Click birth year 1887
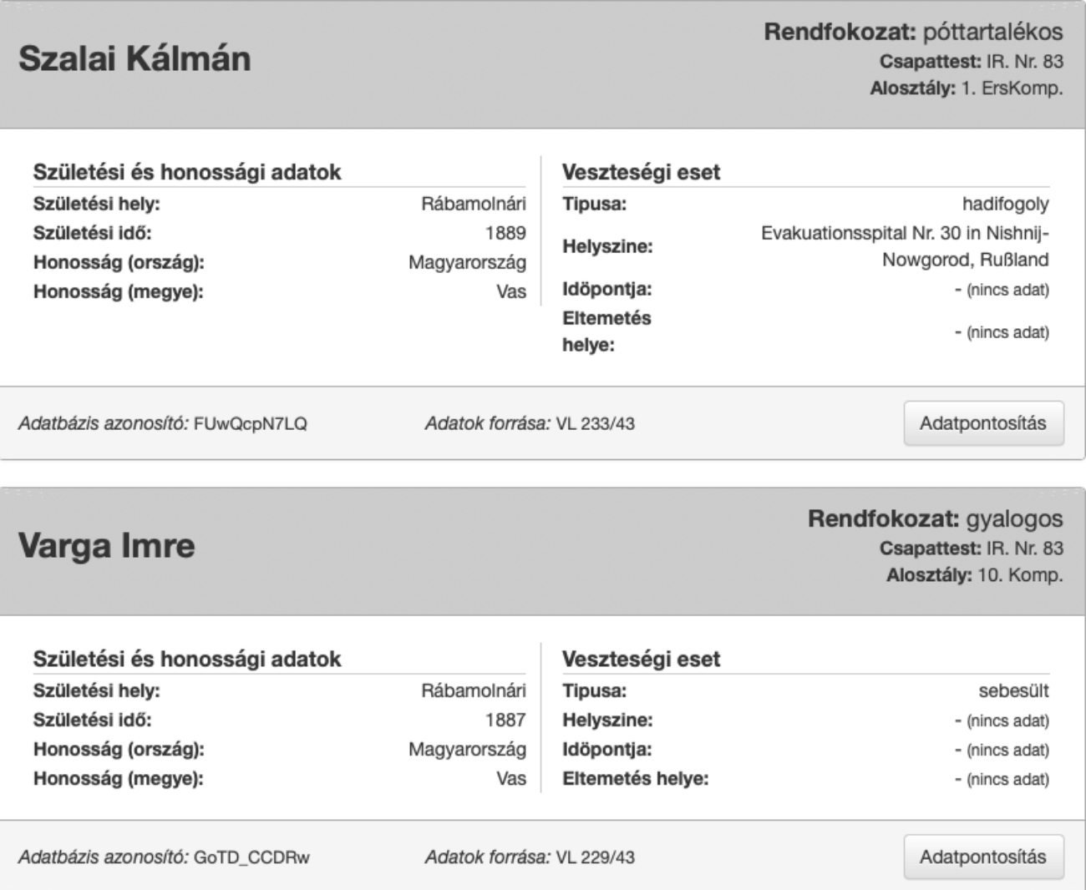 click(x=505, y=720)
